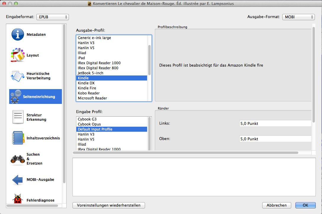Image resolution: width=322 pixels, height=214 pixels.
Task: Select Cybook G3 input profile
Action: [x=112, y=119]
